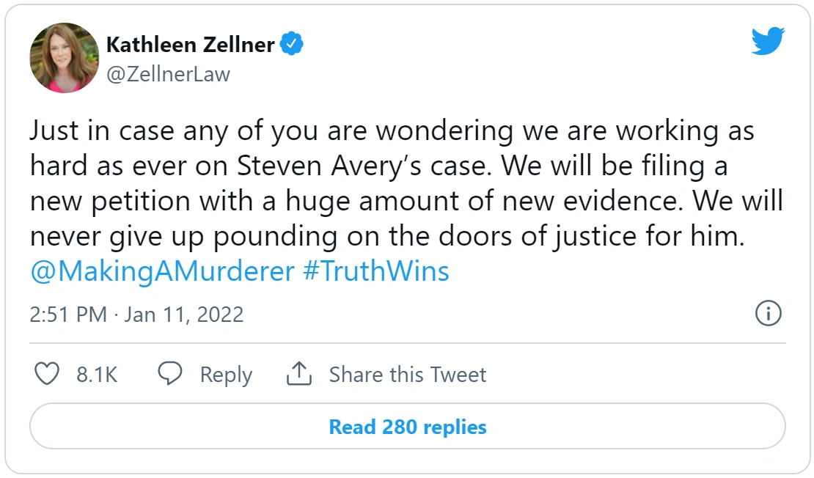Follow the @MakingAMurderer mention
814x478 pixels.
point(162,272)
